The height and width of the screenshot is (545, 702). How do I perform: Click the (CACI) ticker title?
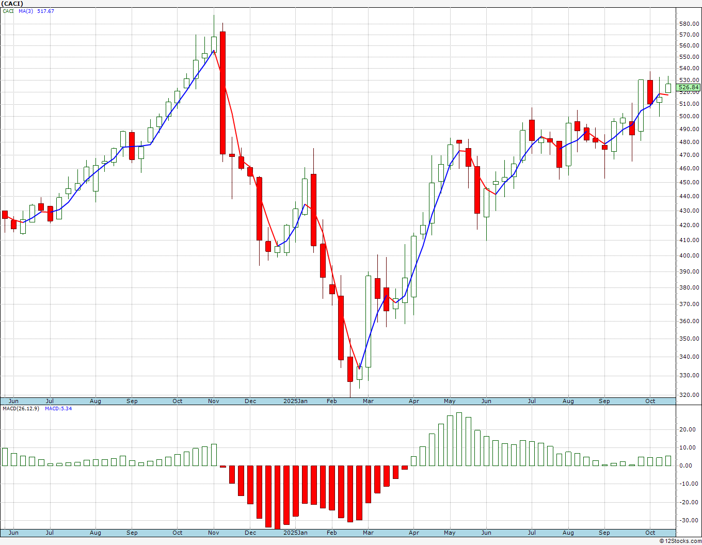12,3
